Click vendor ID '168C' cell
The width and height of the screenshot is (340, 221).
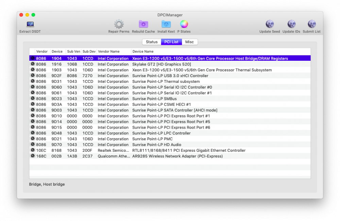(41, 156)
